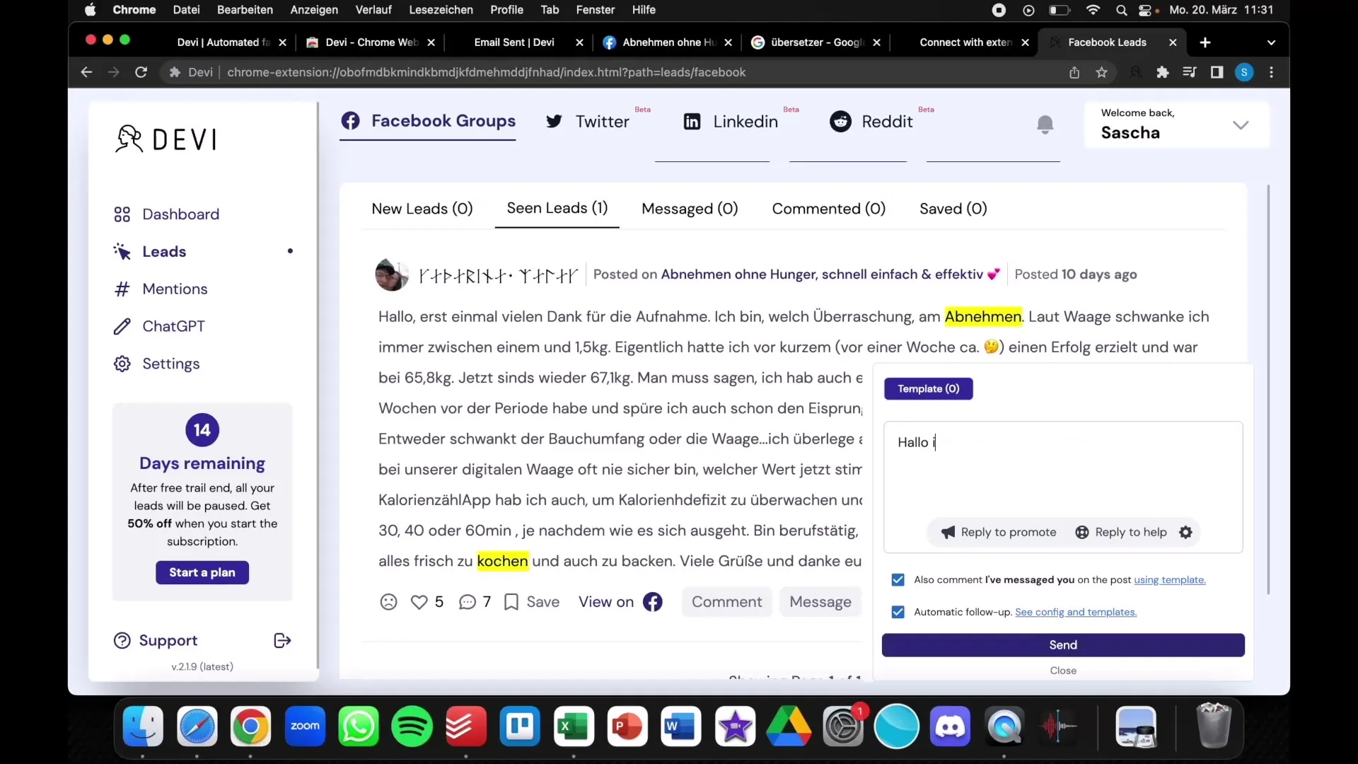Open Discord from the Dock
1358x764 pixels.
950,727
